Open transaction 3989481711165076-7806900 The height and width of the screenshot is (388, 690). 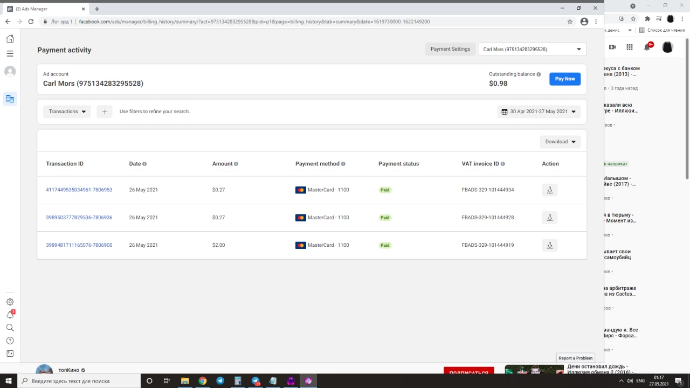[x=79, y=245]
